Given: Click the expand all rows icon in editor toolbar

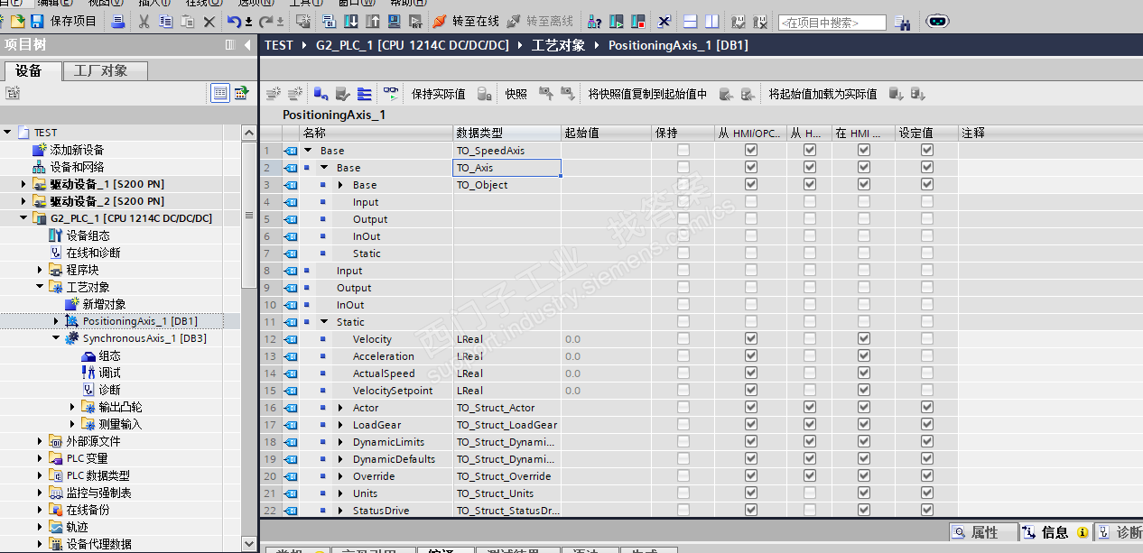Looking at the screenshot, I should coord(365,93).
